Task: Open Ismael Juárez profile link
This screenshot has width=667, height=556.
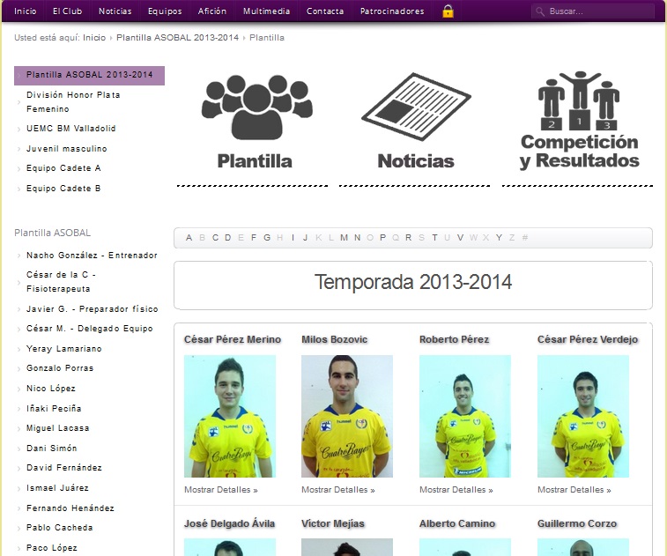Action: click(x=57, y=488)
